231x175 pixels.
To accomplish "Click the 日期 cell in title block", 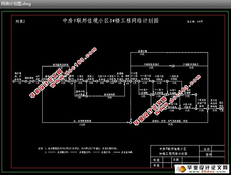I will [x=177, y=160].
